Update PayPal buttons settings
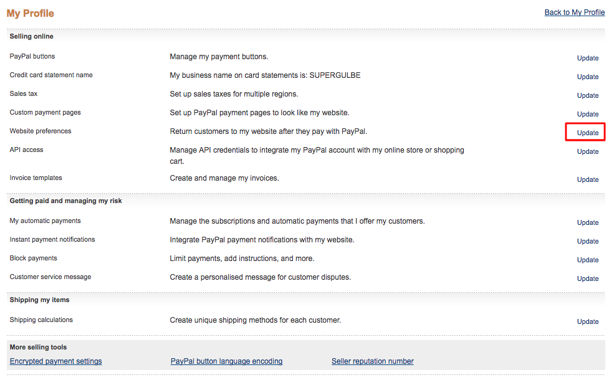This screenshot has height=380, width=609. pos(588,58)
